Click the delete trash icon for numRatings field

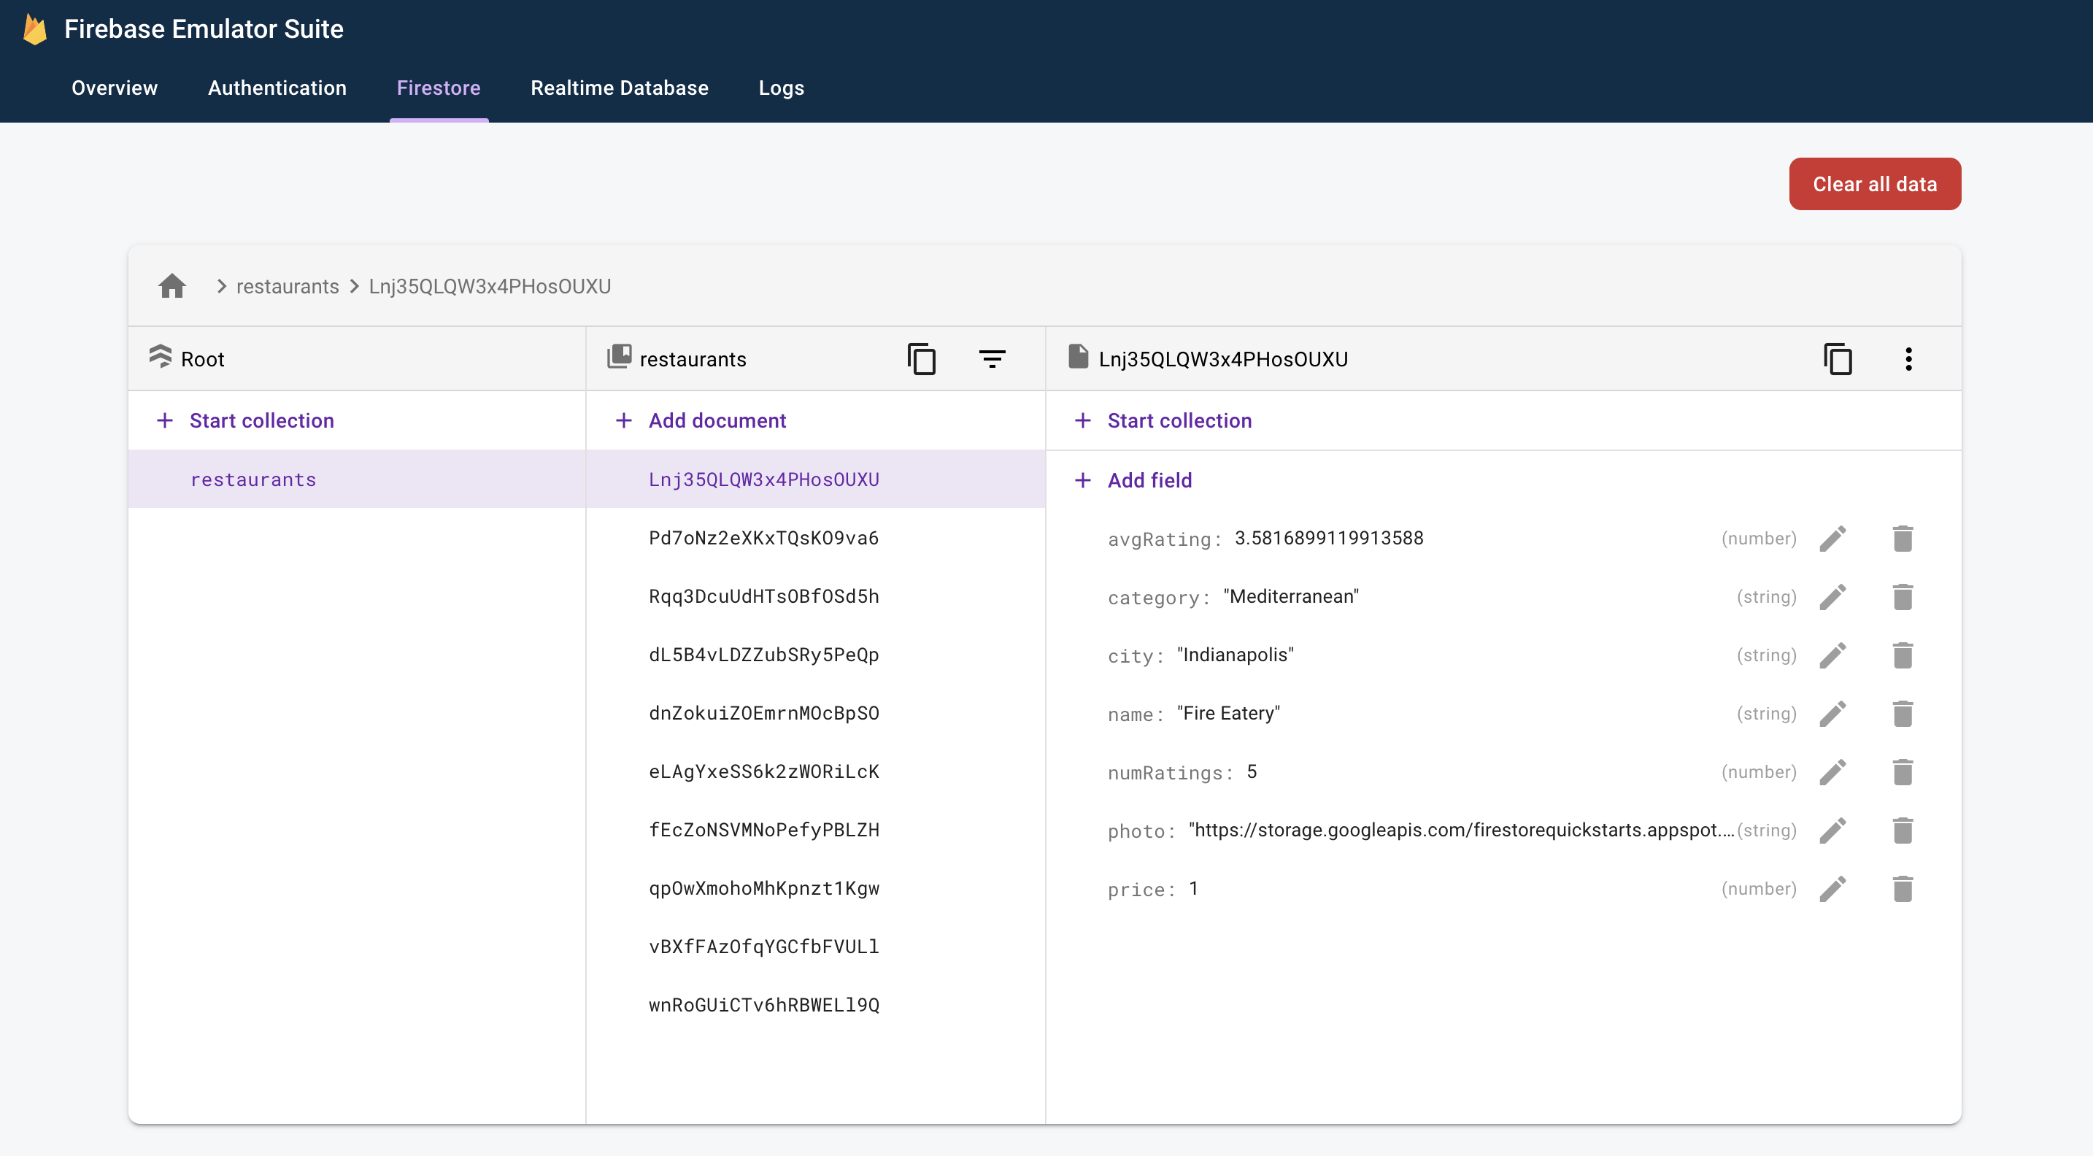tap(1903, 771)
